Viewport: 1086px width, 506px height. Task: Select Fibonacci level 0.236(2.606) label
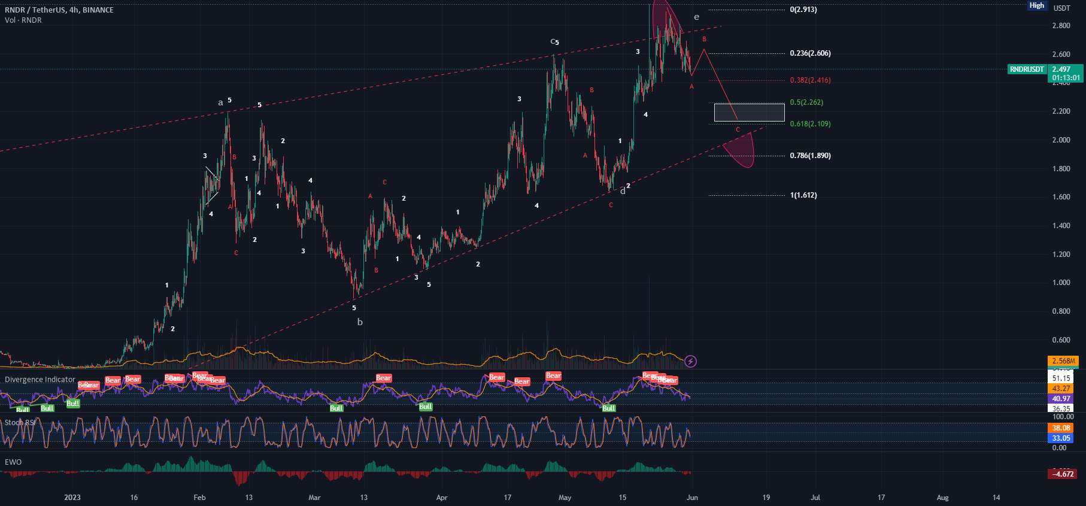pyautogui.click(x=810, y=53)
